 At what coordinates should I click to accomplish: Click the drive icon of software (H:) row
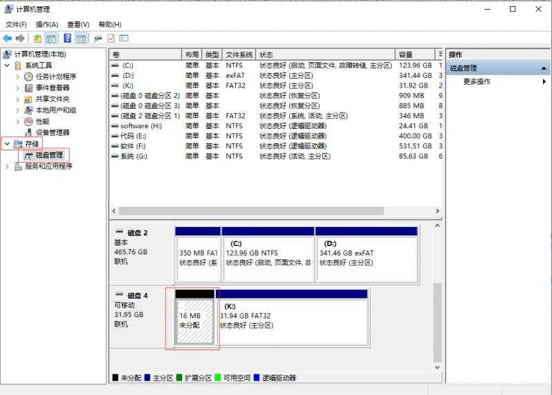point(115,126)
